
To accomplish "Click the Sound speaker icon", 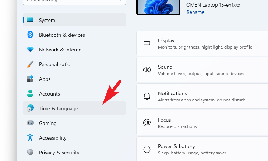I will (x=147, y=70).
